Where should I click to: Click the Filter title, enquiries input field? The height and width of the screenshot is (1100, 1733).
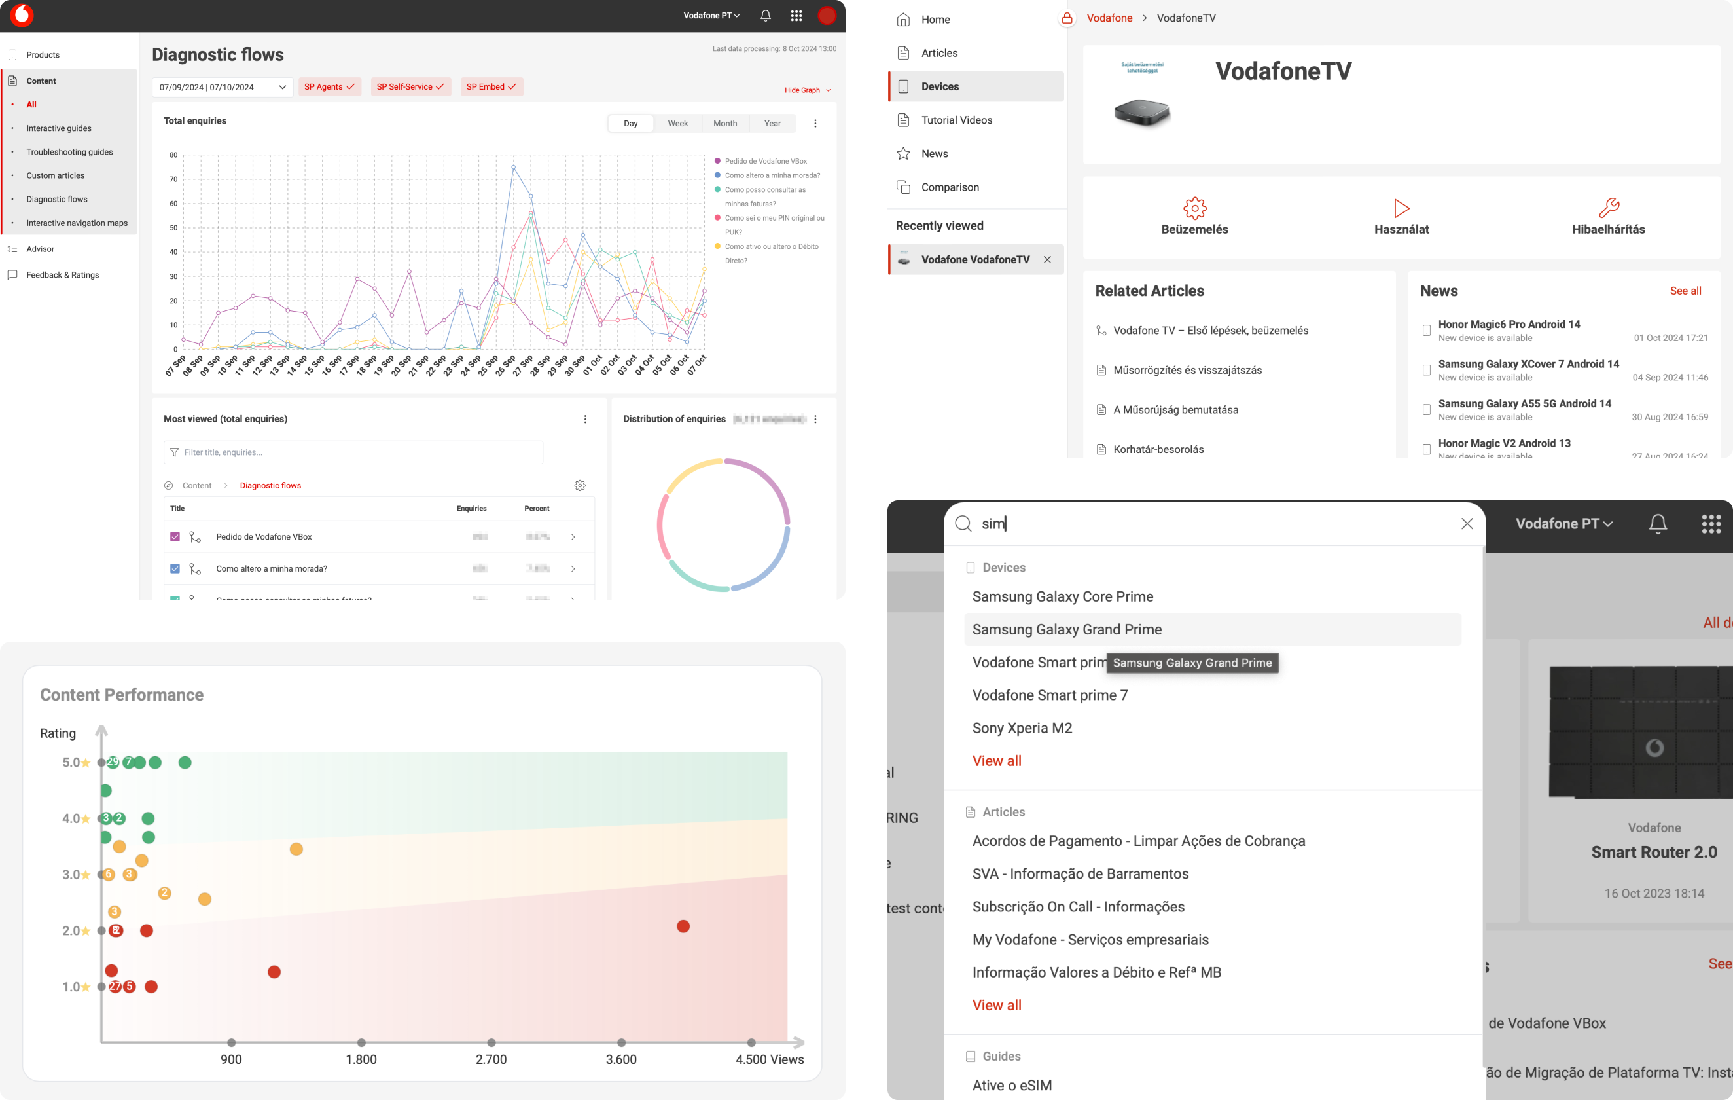point(353,452)
